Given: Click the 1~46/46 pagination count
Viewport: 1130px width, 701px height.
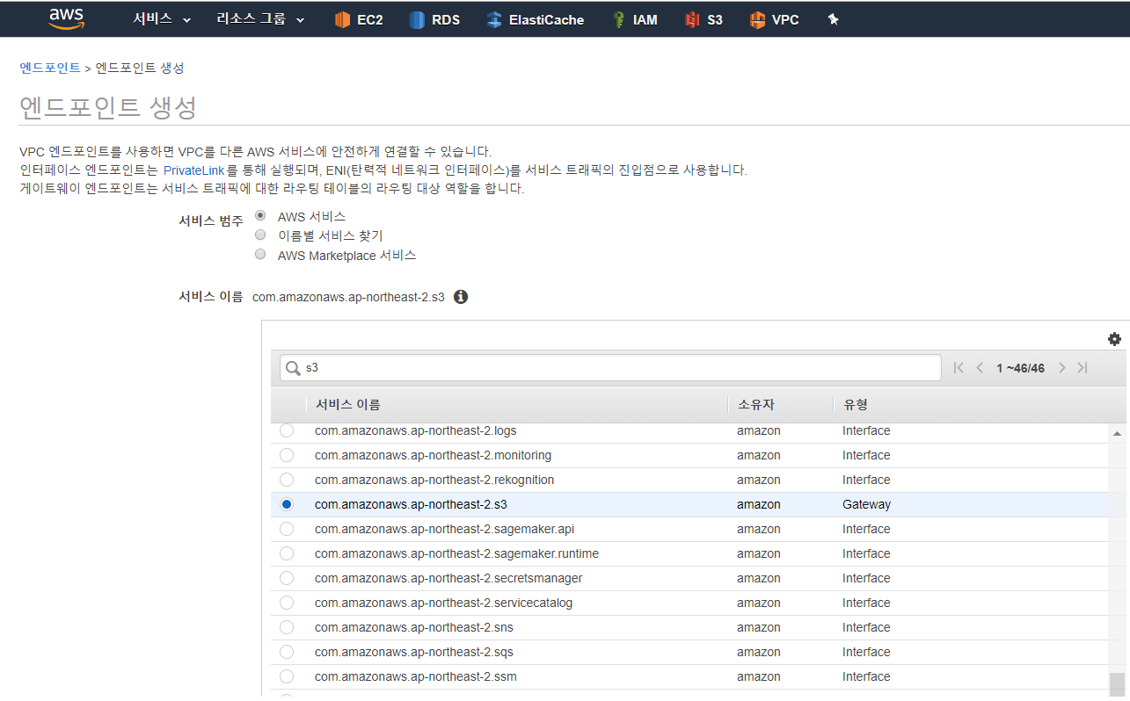Looking at the screenshot, I should (x=1020, y=368).
